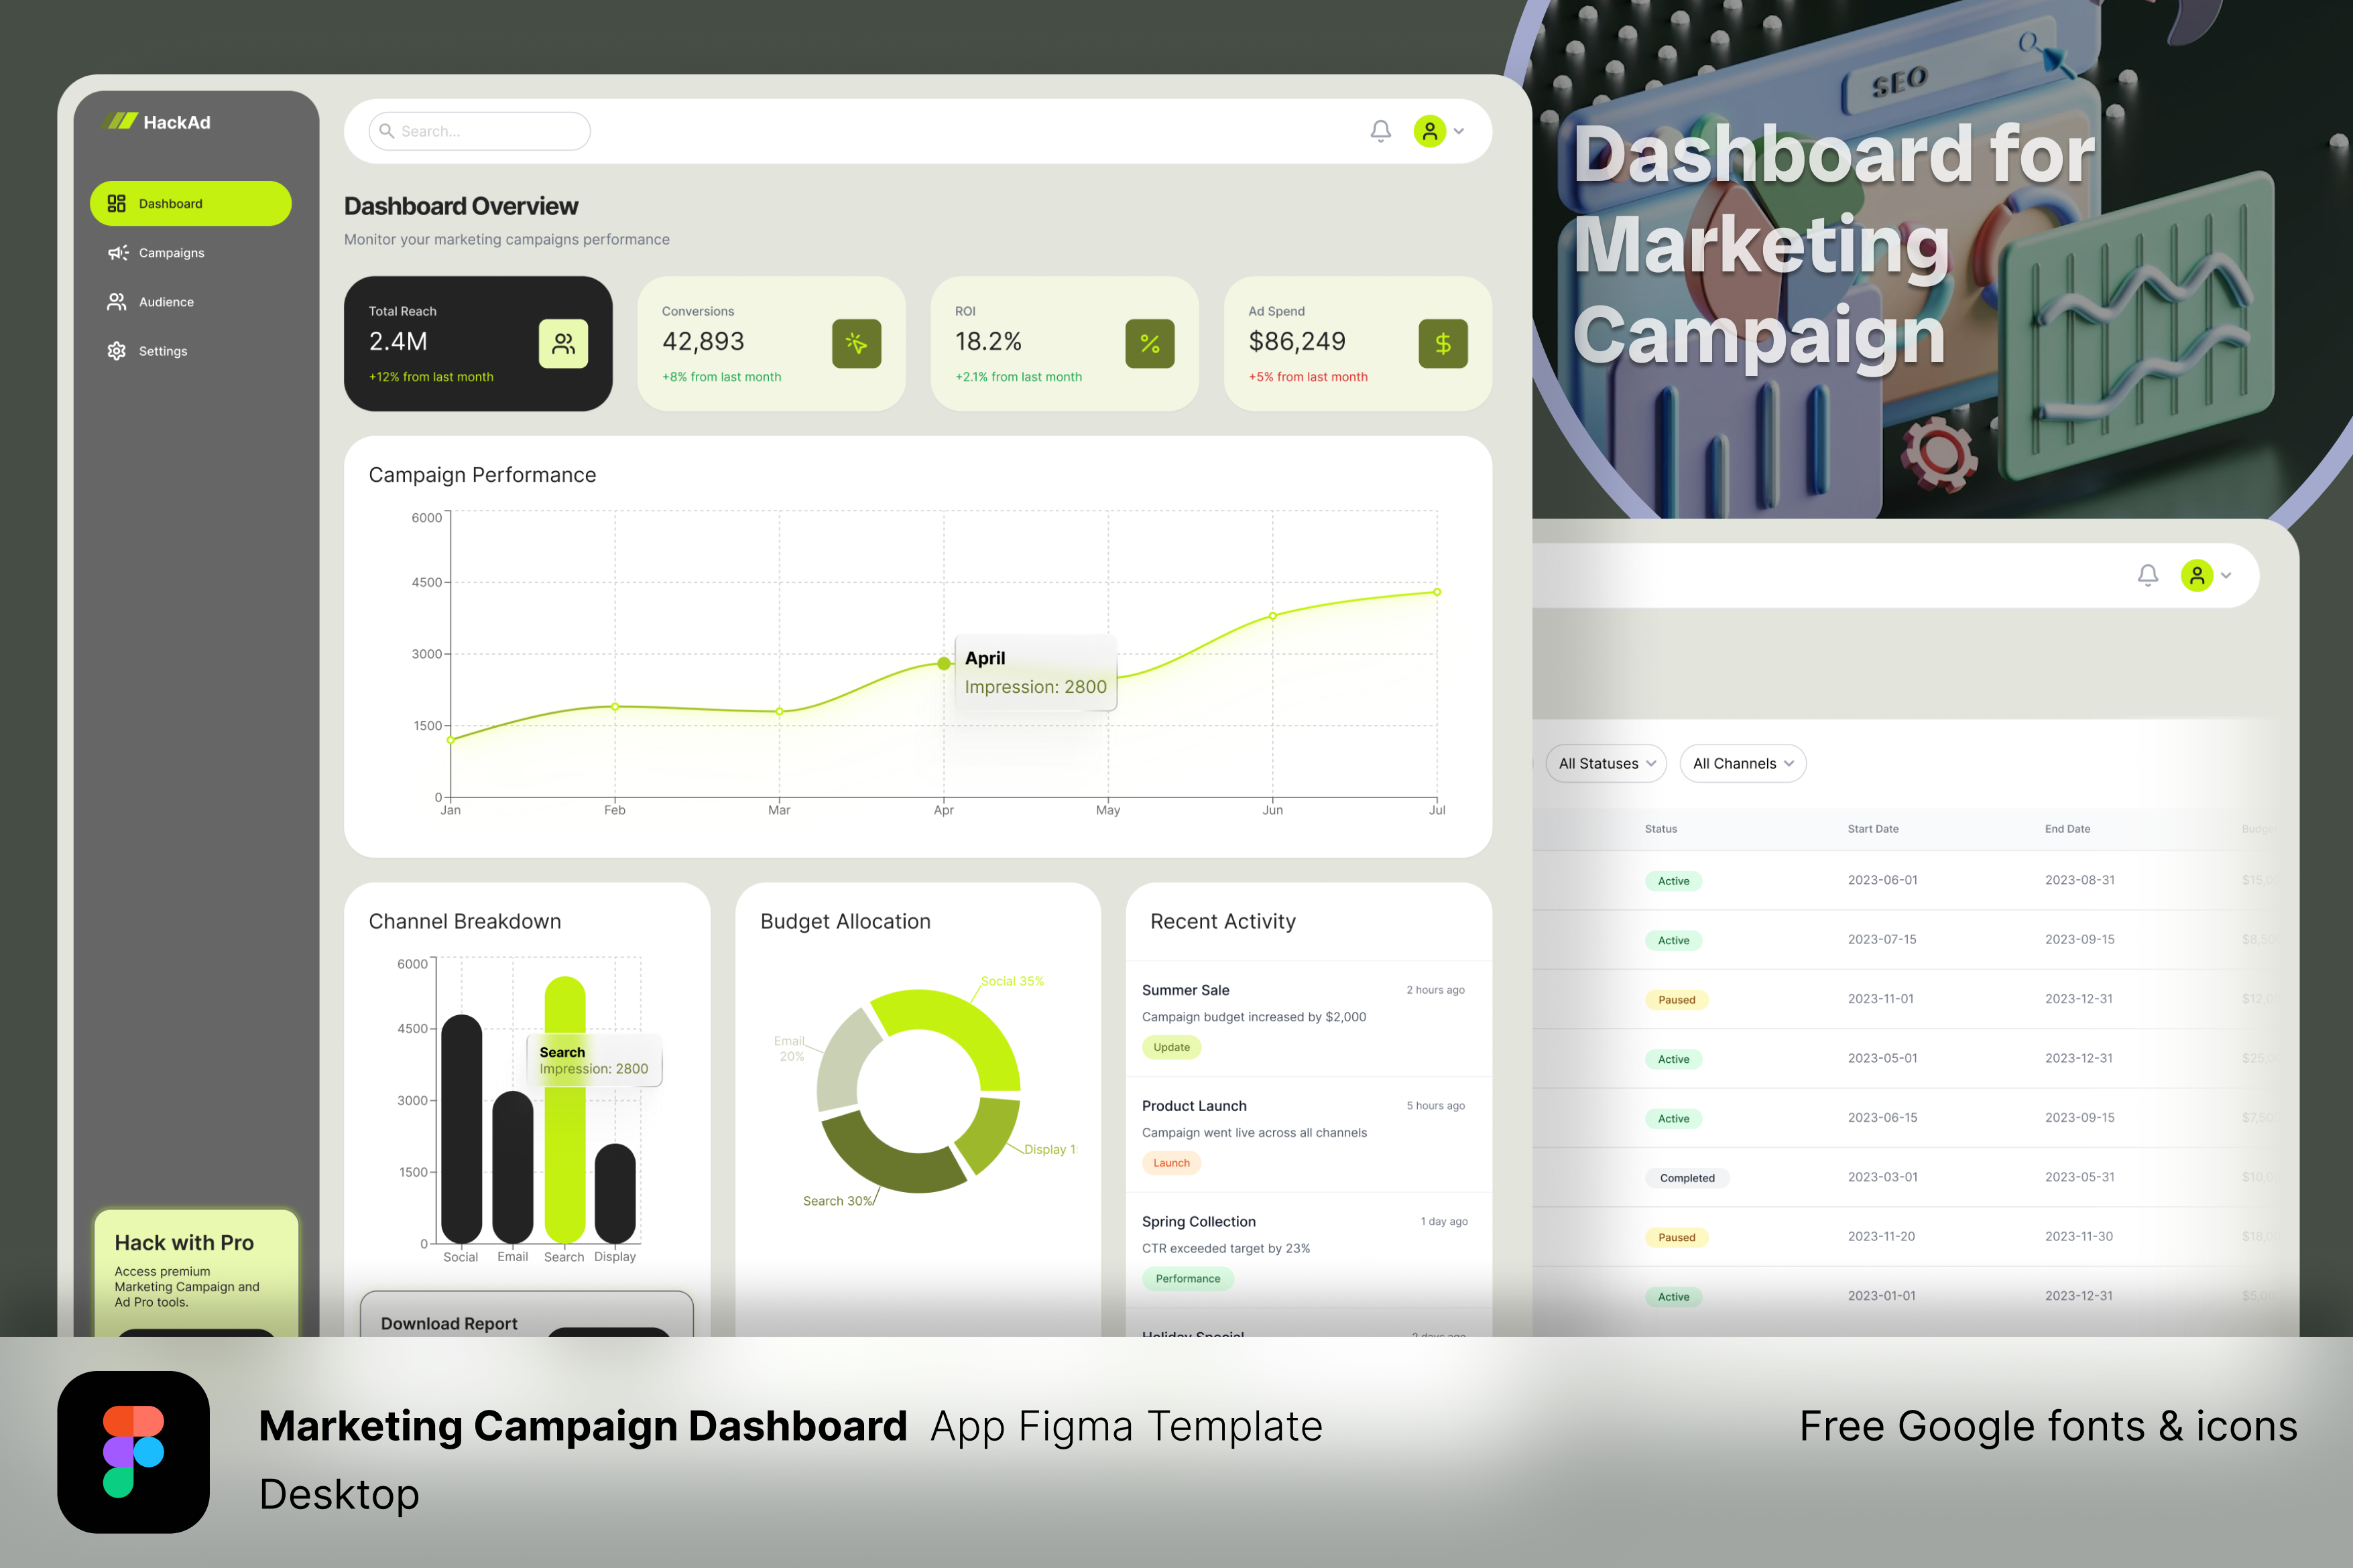Click the notification bell in the top bar
Image resolution: width=2353 pixels, height=1568 pixels.
1380,131
